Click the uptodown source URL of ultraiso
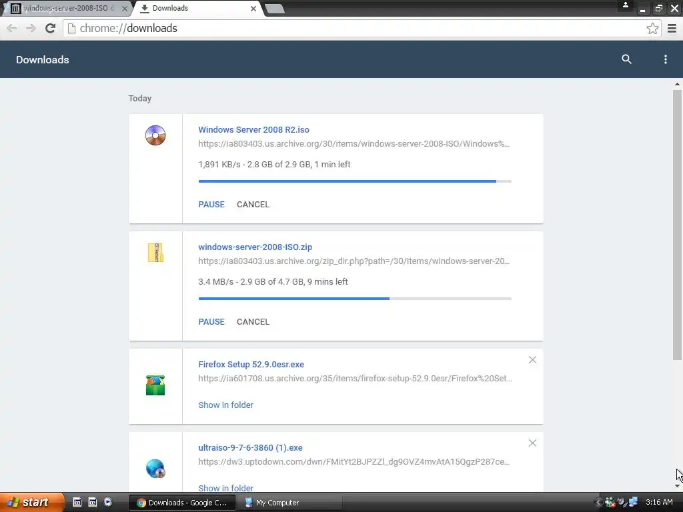Viewport: 683px width, 512px height. coord(354,461)
